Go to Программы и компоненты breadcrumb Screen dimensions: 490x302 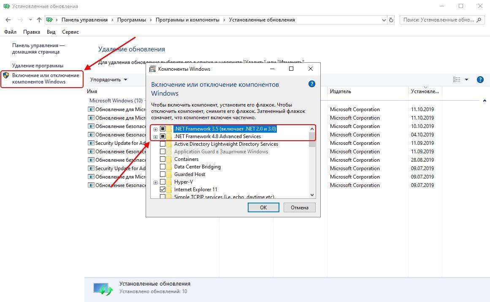click(x=187, y=20)
